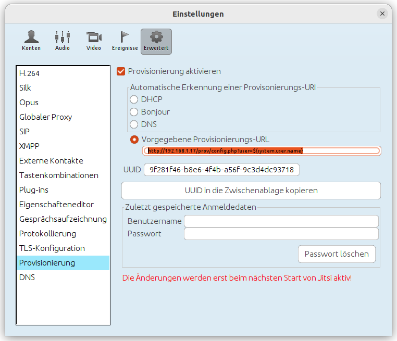Choose the Bonjour discovery option
Viewport: 397px width, 341px height.
134,112
